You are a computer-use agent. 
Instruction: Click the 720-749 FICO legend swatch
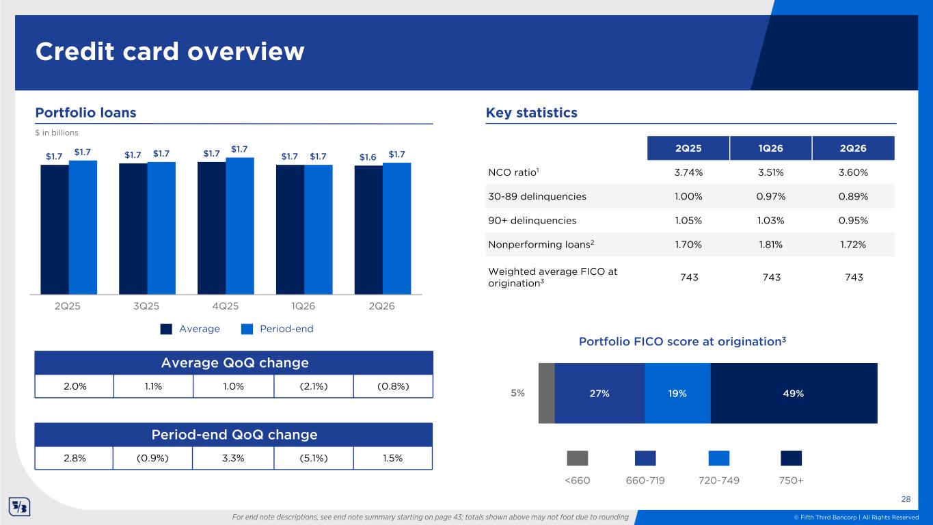click(719, 458)
